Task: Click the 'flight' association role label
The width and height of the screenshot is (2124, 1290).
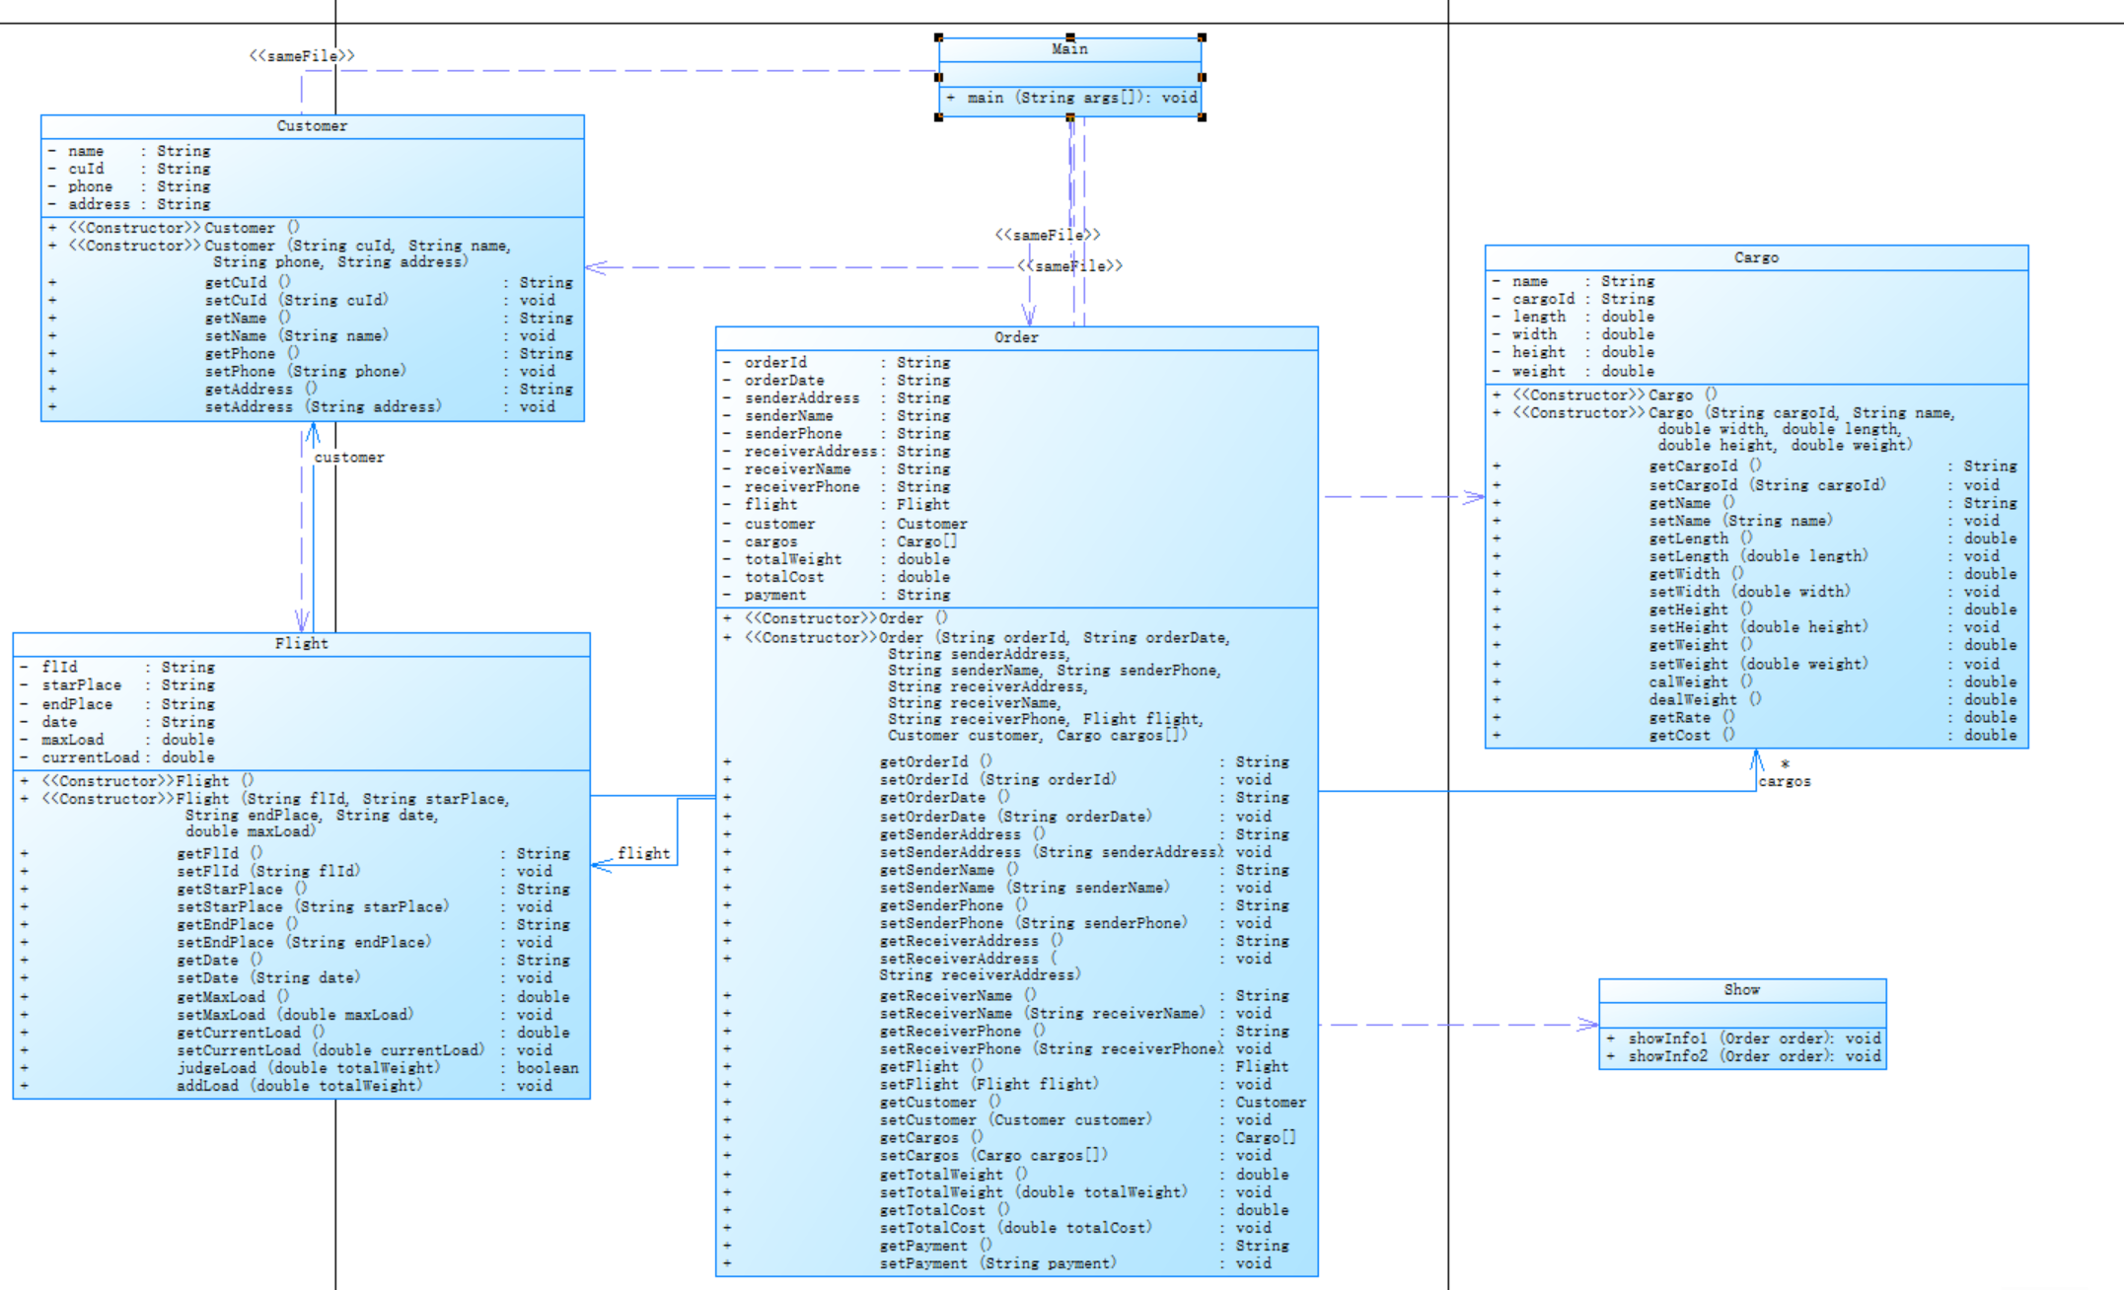Action: point(643,853)
